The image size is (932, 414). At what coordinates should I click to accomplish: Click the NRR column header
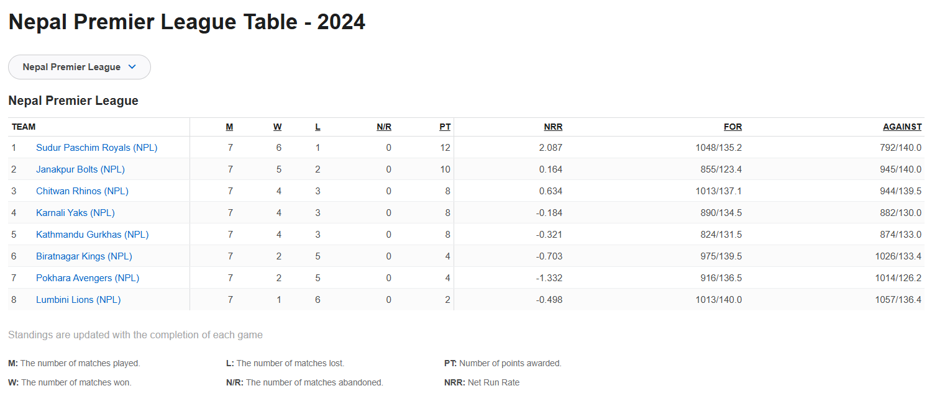[x=553, y=127]
